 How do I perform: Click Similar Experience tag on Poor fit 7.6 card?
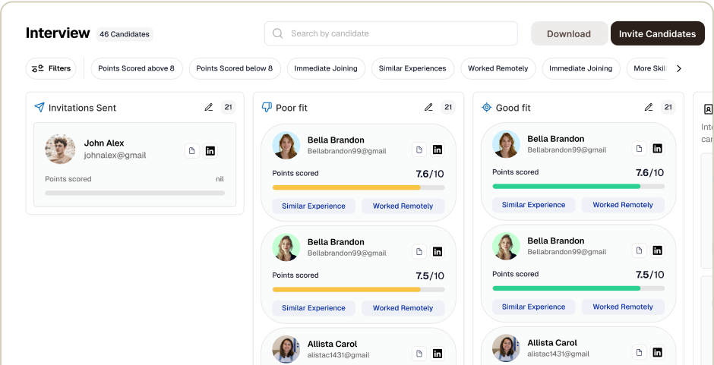pyautogui.click(x=314, y=206)
